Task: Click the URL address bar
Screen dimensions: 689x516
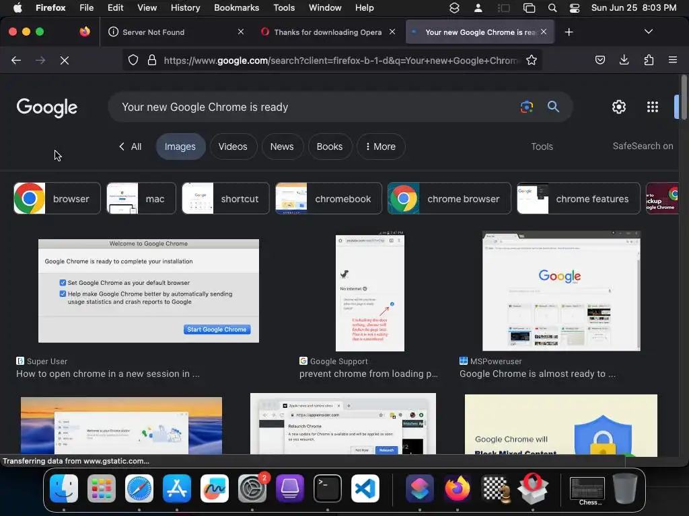Action: click(340, 60)
